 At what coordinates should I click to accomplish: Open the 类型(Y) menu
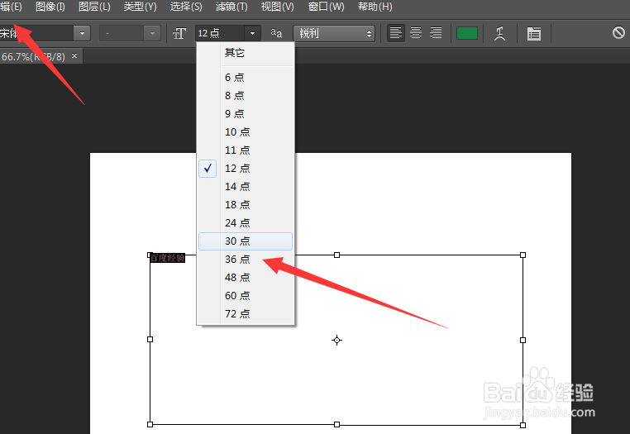coord(140,7)
